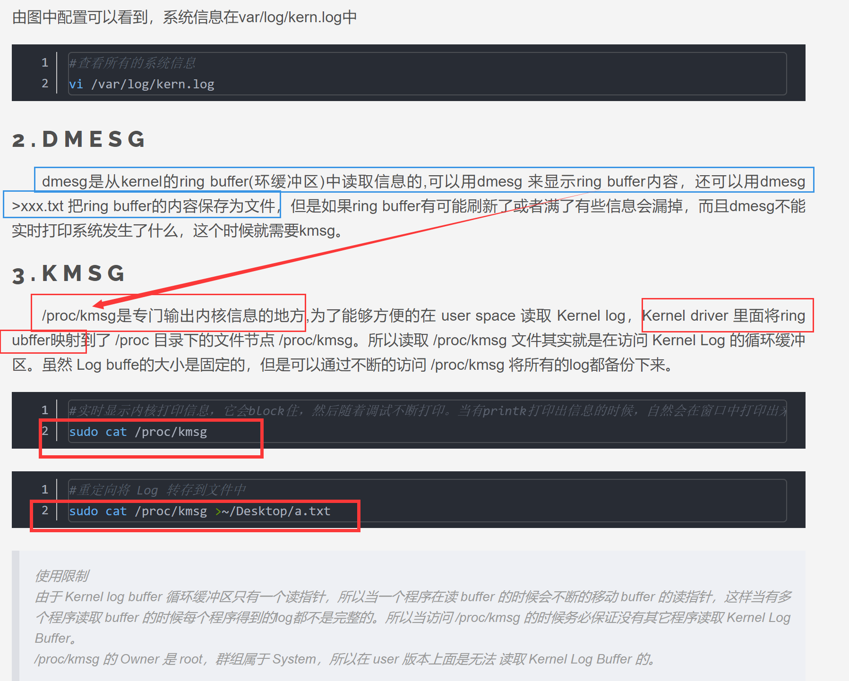Click the red-boxed Kernel driver 里面将ring text
849x681 pixels.
(x=724, y=315)
